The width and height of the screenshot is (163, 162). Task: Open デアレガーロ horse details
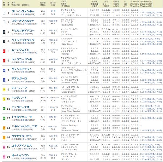point(19,78)
